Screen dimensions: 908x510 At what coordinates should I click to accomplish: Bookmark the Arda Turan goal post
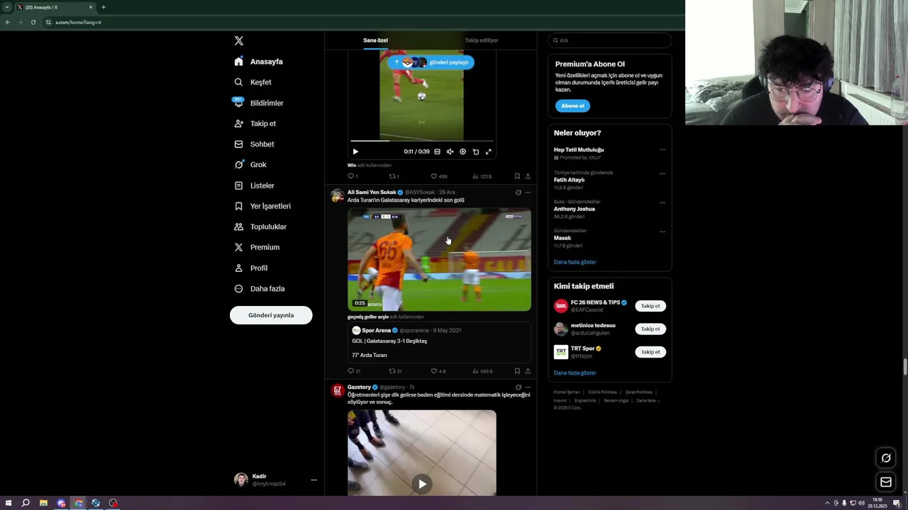517,371
